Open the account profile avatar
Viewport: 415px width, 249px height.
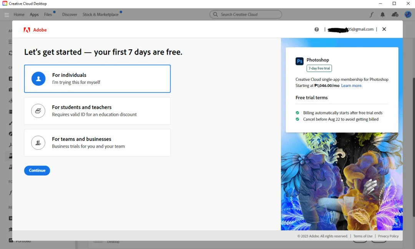[x=408, y=14]
